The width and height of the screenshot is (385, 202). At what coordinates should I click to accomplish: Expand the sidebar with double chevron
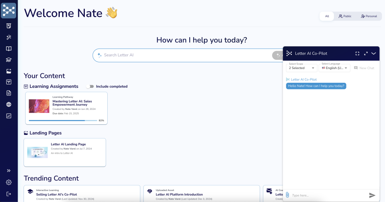[x=9, y=171]
